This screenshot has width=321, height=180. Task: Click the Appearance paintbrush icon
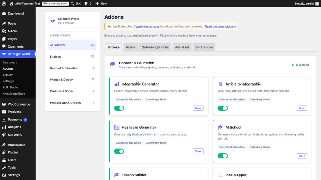(4, 145)
